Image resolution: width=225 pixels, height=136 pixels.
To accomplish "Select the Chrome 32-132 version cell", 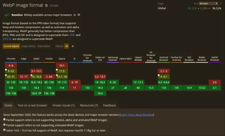I will 11,82.
